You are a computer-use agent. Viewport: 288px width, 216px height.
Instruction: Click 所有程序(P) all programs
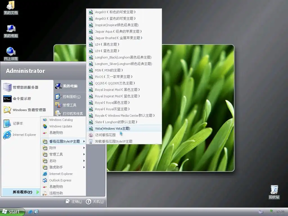21,192
